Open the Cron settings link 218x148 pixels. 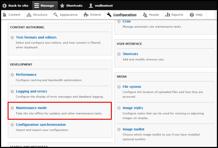pos(127,21)
